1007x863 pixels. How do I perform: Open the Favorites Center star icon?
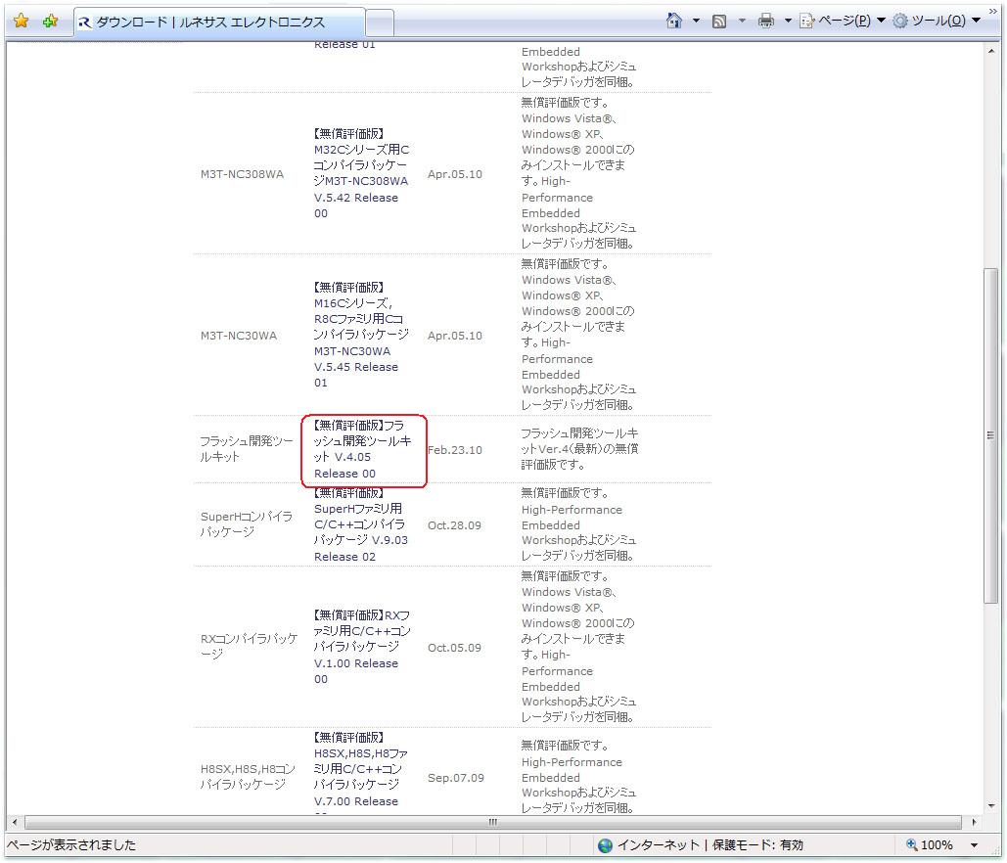21,22
